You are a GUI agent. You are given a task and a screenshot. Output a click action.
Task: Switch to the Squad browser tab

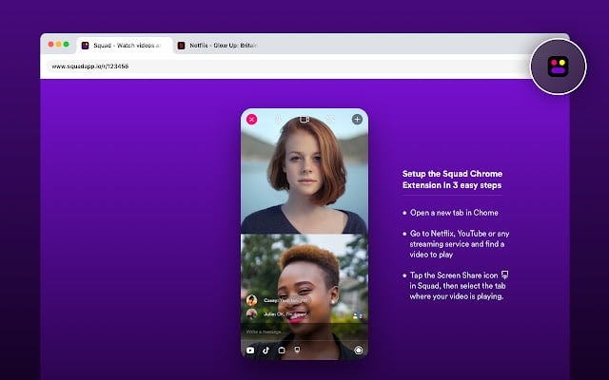[125, 46]
